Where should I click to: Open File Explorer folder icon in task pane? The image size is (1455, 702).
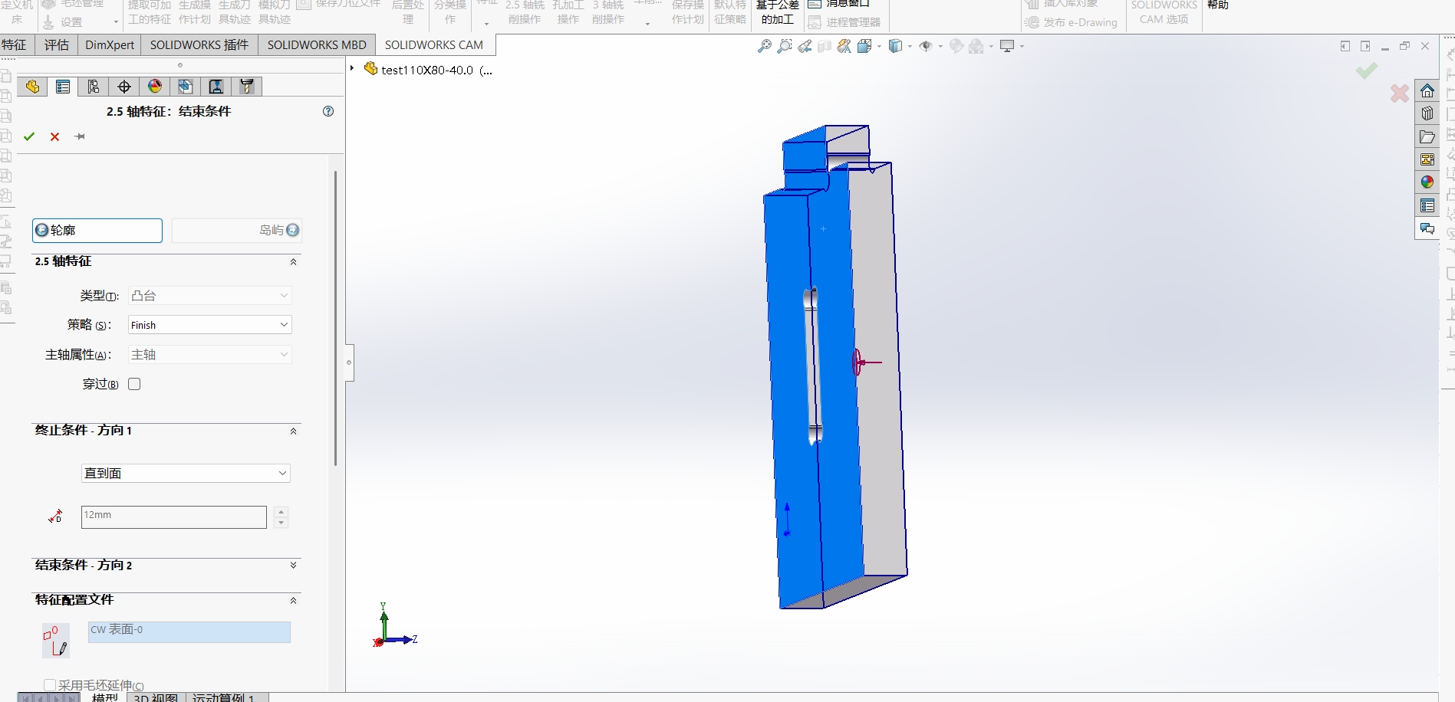tap(1427, 137)
